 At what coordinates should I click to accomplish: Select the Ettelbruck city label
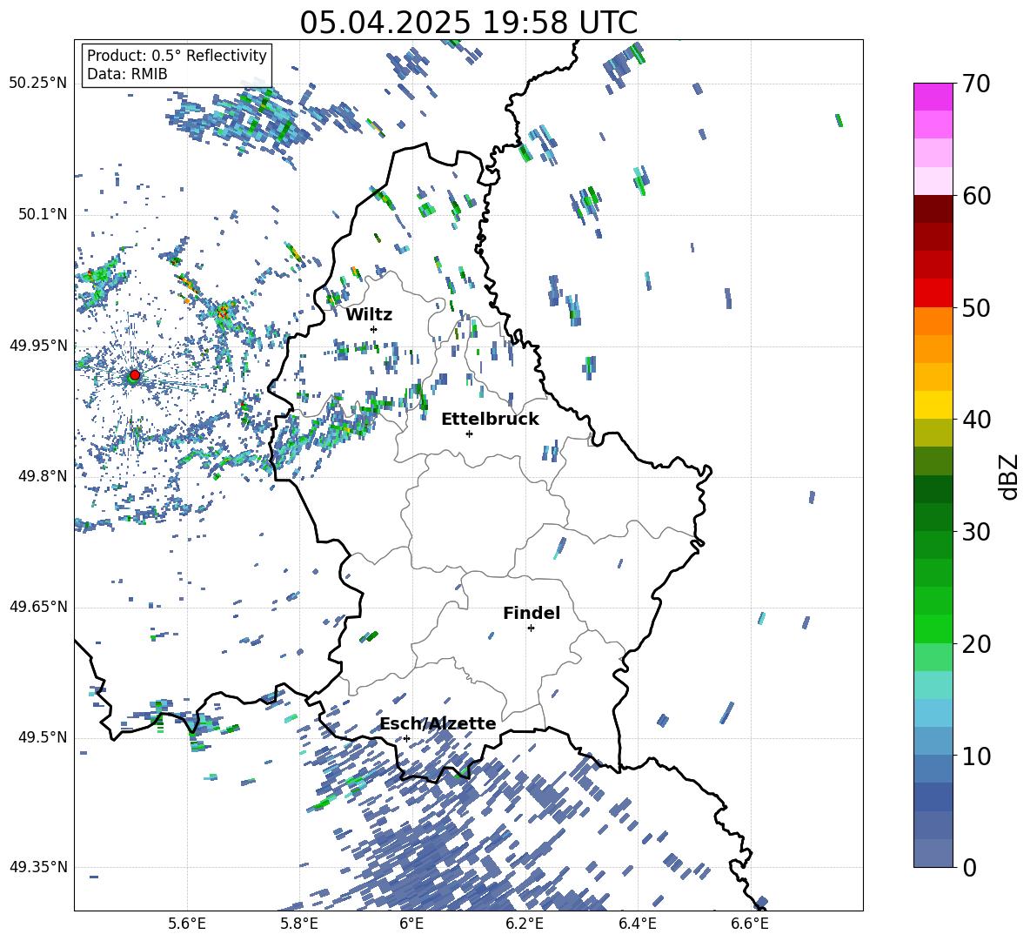coord(490,420)
